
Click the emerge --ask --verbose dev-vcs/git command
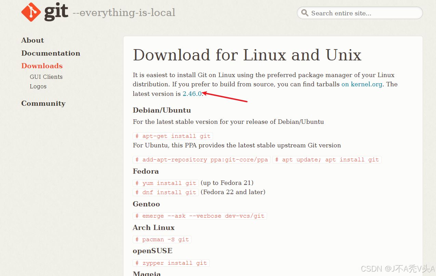(200, 216)
